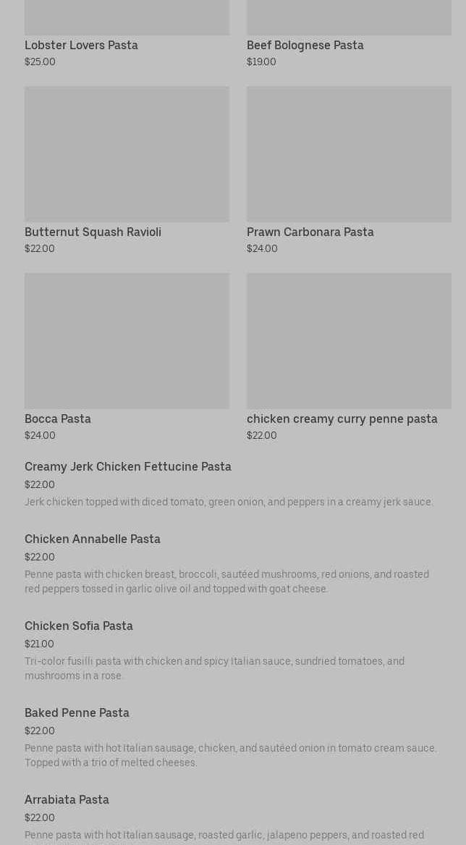
Task: Click the $21.00 price under Chicken Sofia
Action: click(x=39, y=644)
